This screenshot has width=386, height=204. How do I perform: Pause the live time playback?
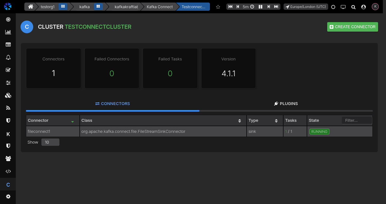click(260, 7)
